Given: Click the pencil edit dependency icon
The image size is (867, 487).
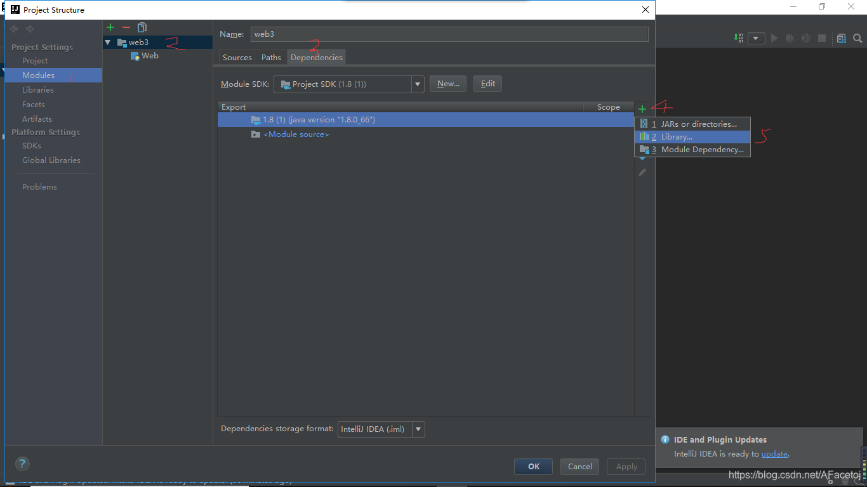Looking at the screenshot, I should pyautogui.click(x=642, y=172).
